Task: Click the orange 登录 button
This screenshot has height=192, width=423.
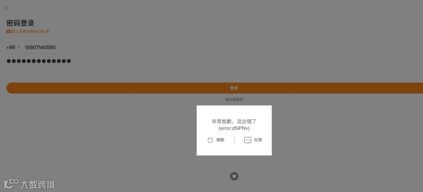Action: pyautogui.click(x=215, y=88)
